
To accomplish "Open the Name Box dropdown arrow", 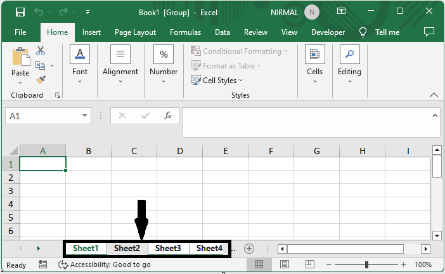I will [84, 115].
